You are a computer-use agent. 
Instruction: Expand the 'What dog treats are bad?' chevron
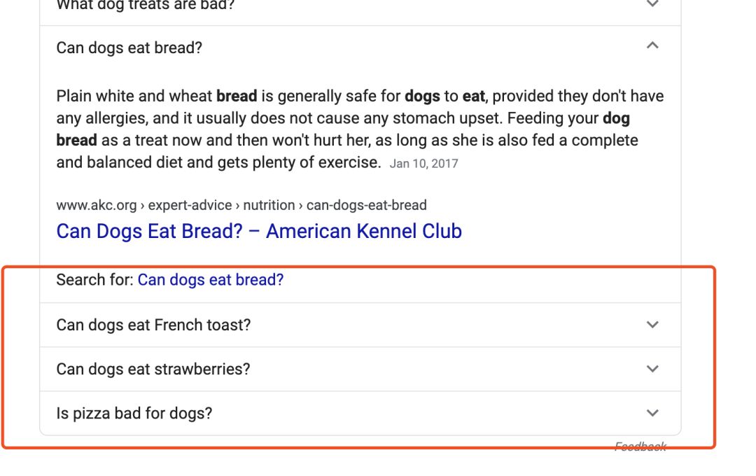(652, 4)
